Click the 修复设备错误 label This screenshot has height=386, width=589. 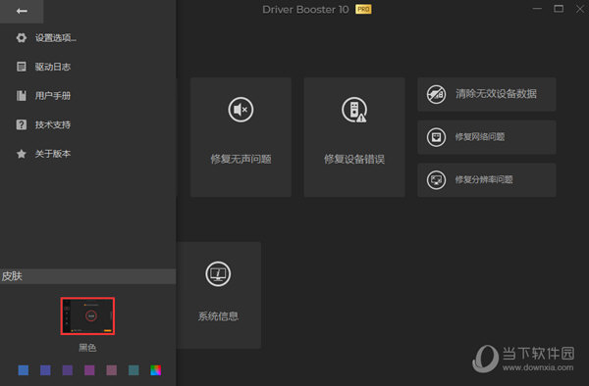[x=354, y=159]
